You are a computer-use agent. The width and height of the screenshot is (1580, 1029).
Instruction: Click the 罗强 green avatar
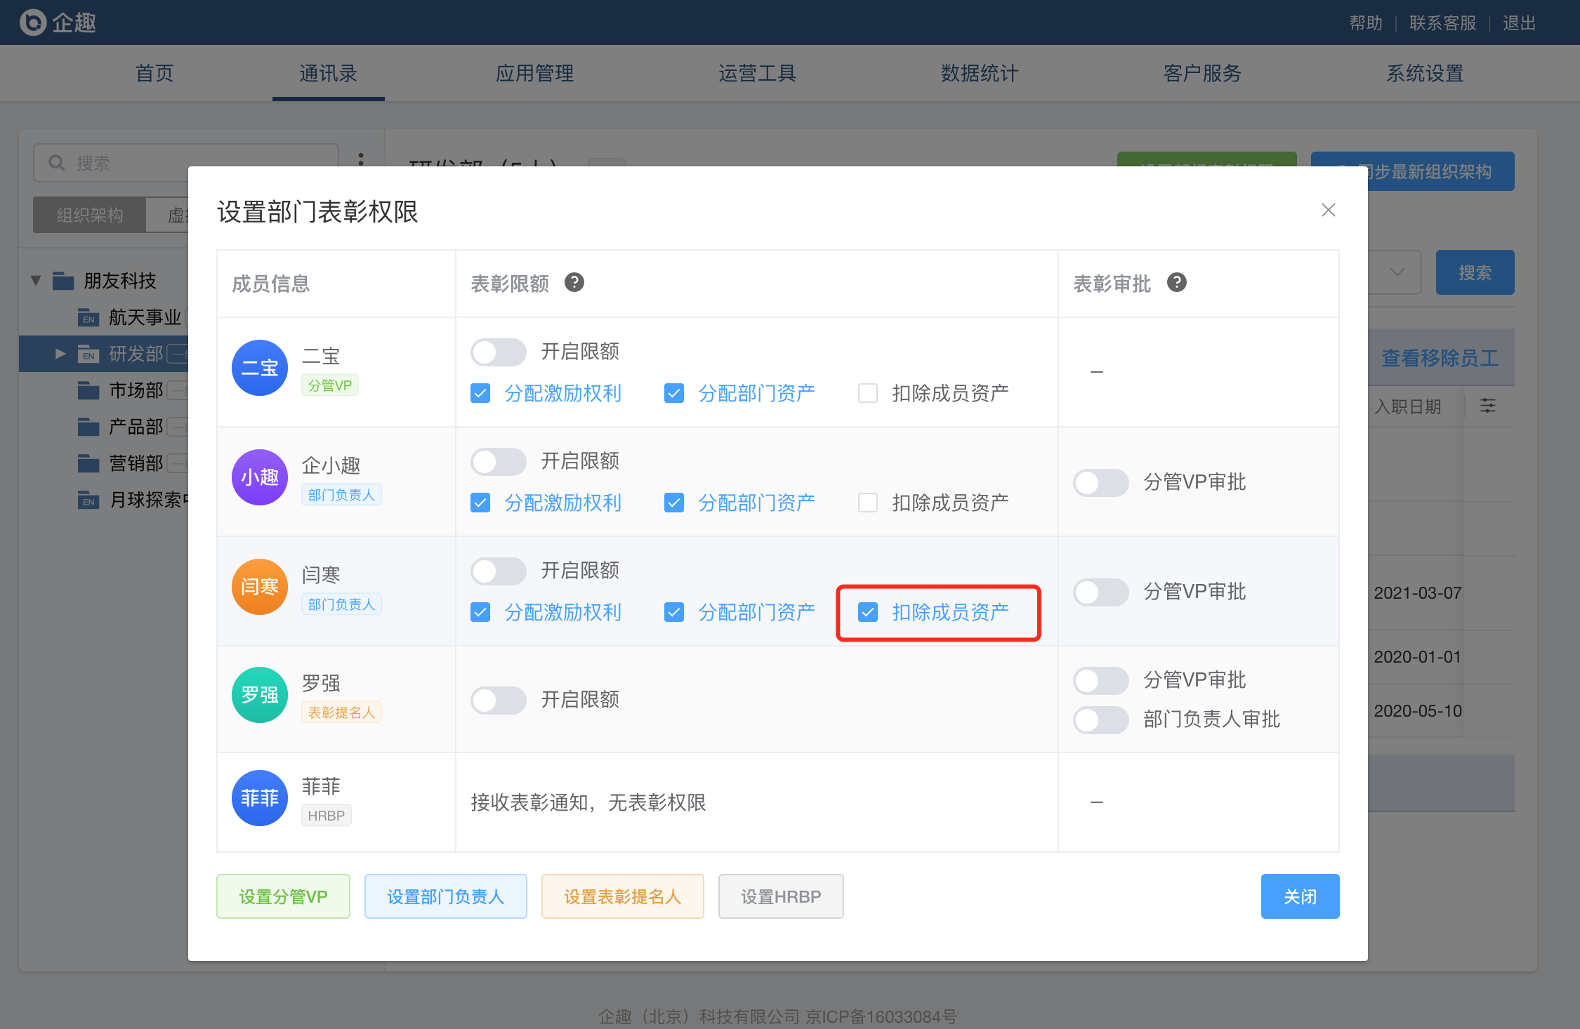point(260,695)
